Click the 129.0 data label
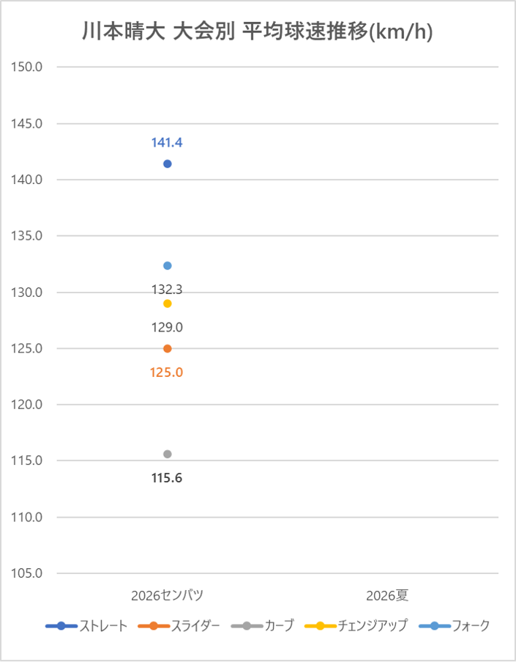 [167, 327]
